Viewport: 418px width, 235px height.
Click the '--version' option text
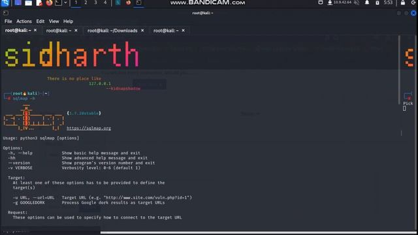pos(19,163)
